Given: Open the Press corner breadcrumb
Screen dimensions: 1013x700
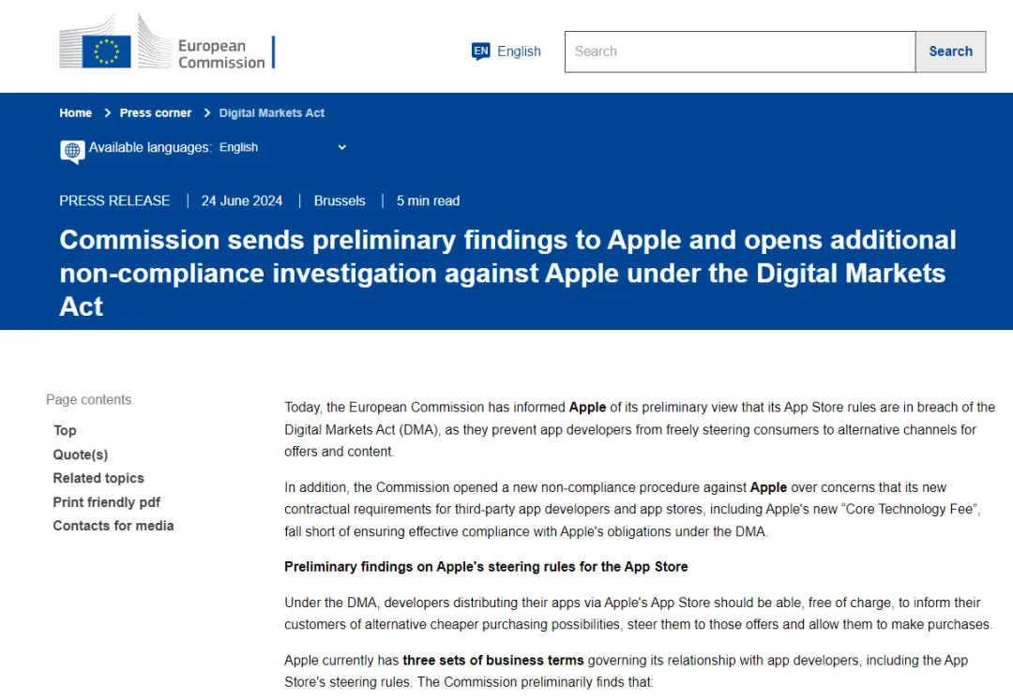Looking at the screenshot, I should pyautogui.click(x=156, y=112).
